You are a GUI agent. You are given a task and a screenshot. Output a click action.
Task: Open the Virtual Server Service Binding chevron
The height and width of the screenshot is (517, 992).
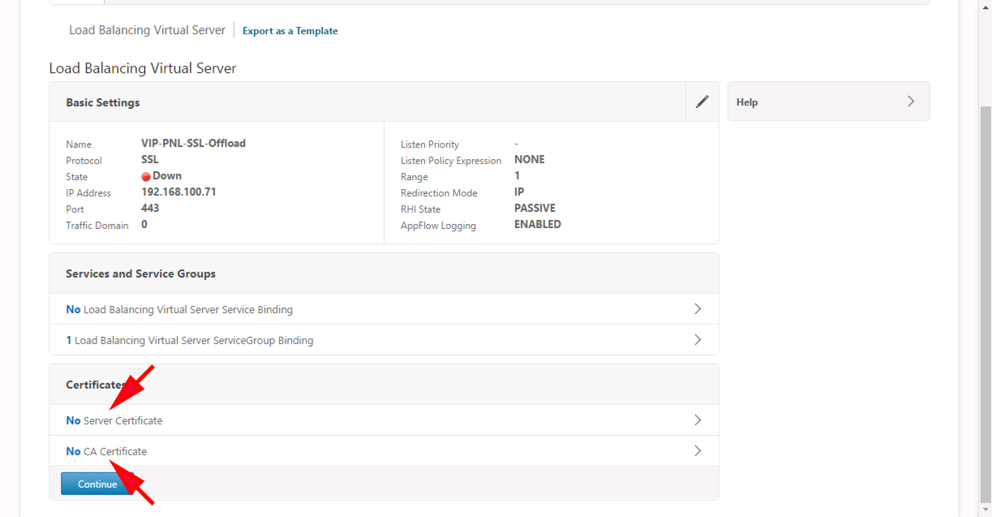tap(698, 309)
